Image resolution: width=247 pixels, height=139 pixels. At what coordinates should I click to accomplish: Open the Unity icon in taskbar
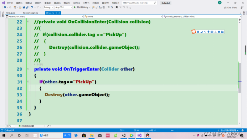pyautogui.click(x=124, y=135)
